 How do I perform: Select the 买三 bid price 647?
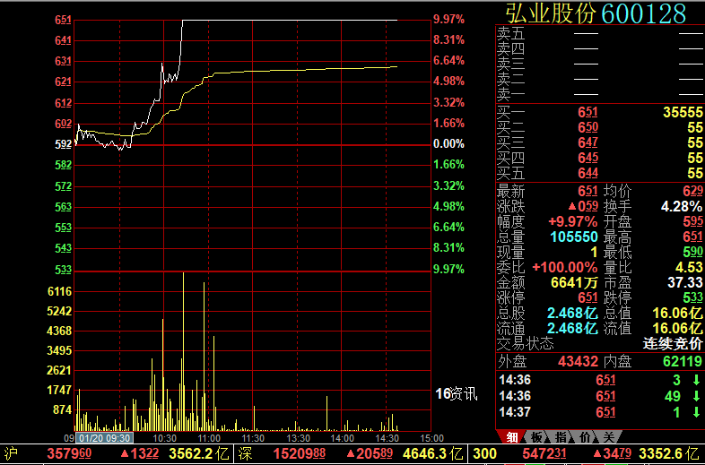point(587,142)
